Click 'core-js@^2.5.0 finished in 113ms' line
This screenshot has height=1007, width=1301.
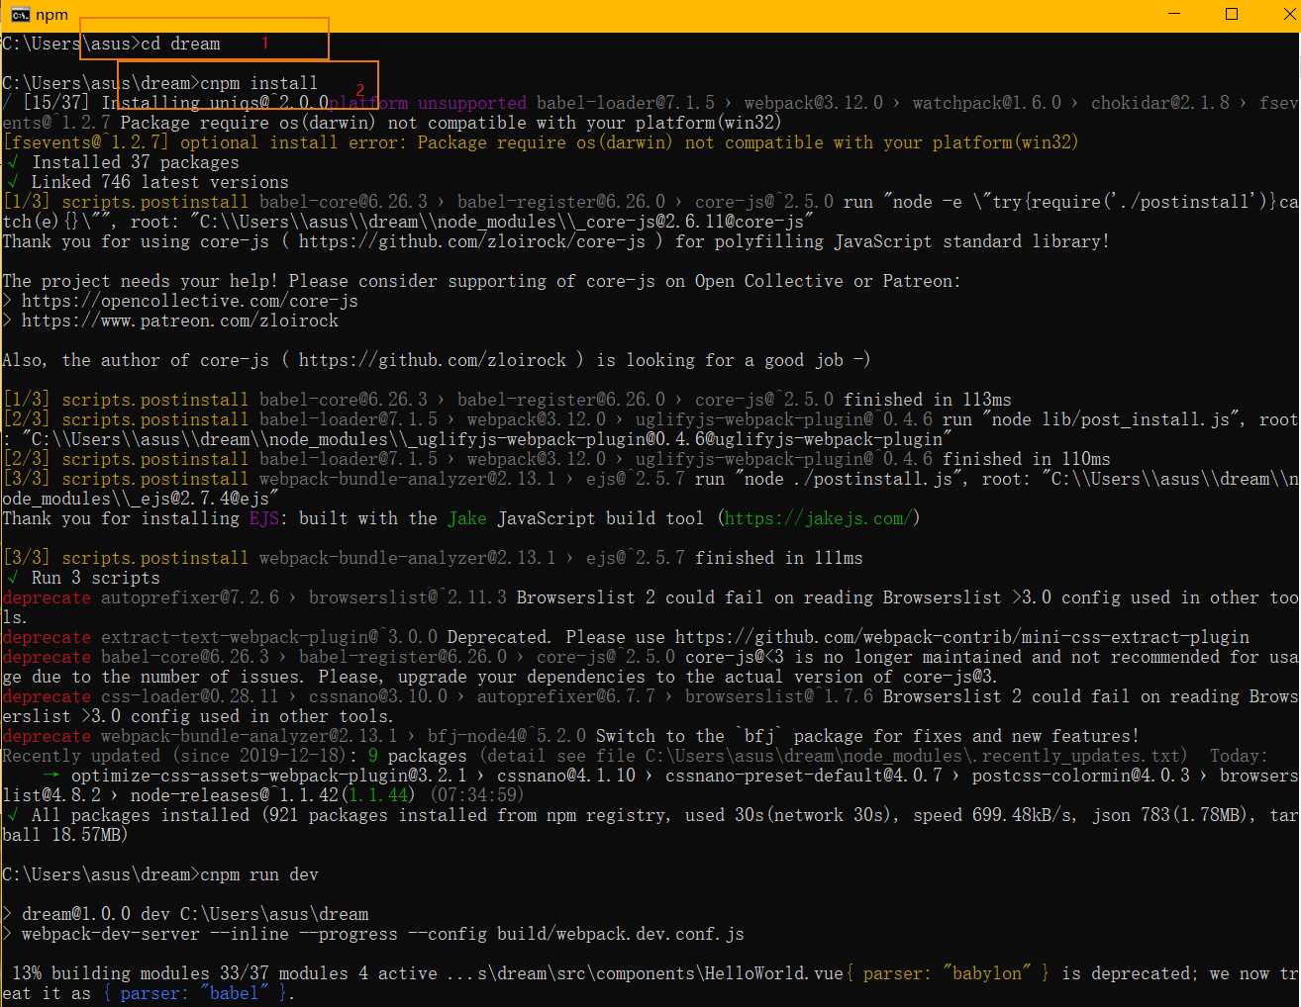click(507, 400)
